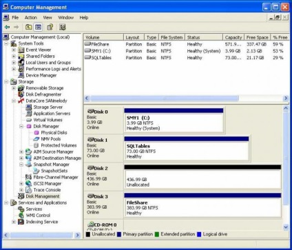Expand the Shared Folders node
This screenshot has width=292, height=250.
(x=14, y=56)
